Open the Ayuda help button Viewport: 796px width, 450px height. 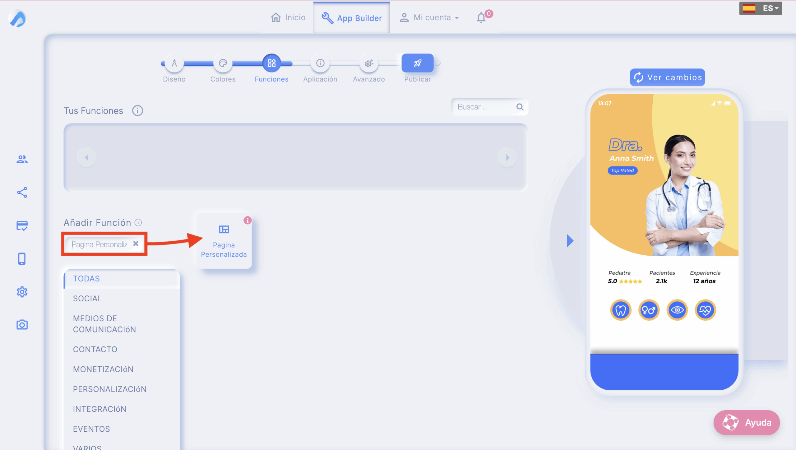tap(747, 423)
